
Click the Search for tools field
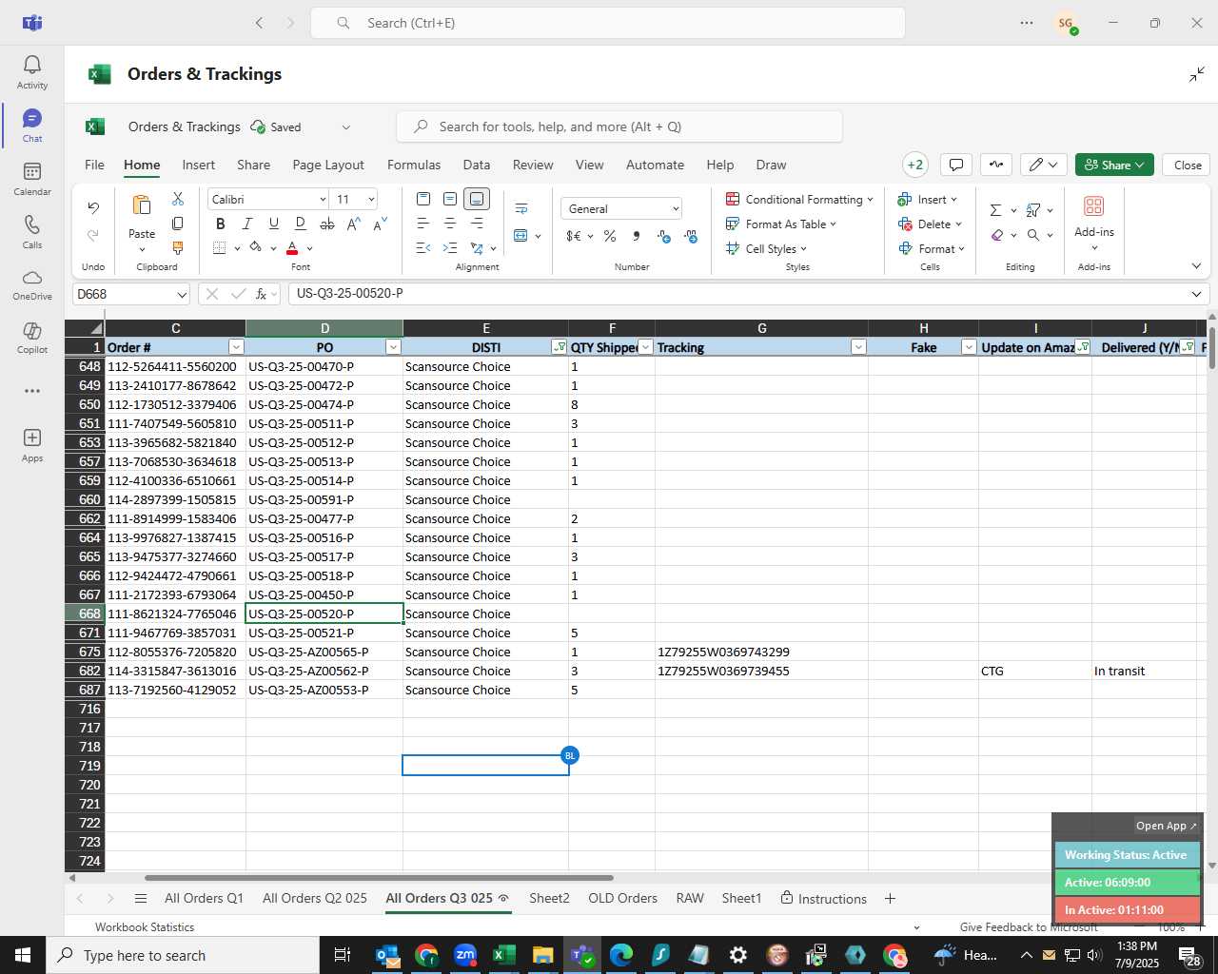(619, 127)
